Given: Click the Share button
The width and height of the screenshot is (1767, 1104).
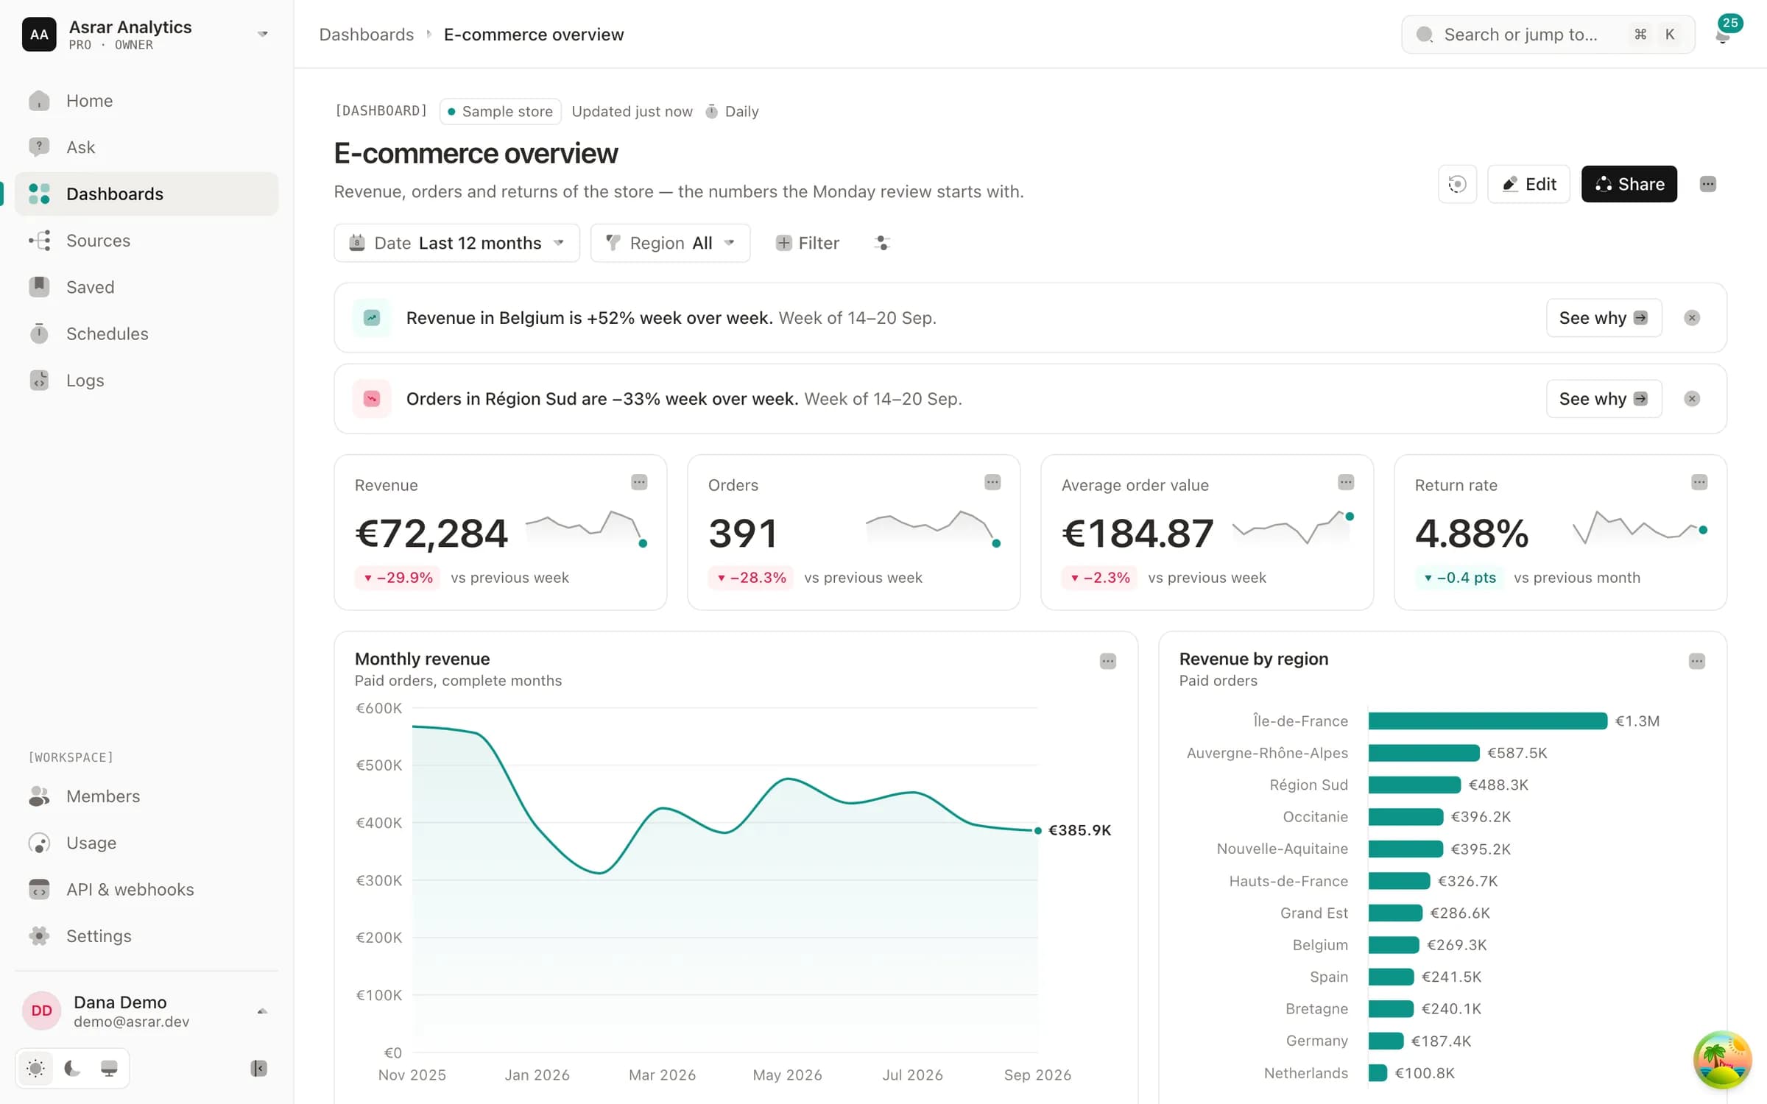Looking at the screenshot, I should point(1629,184).
